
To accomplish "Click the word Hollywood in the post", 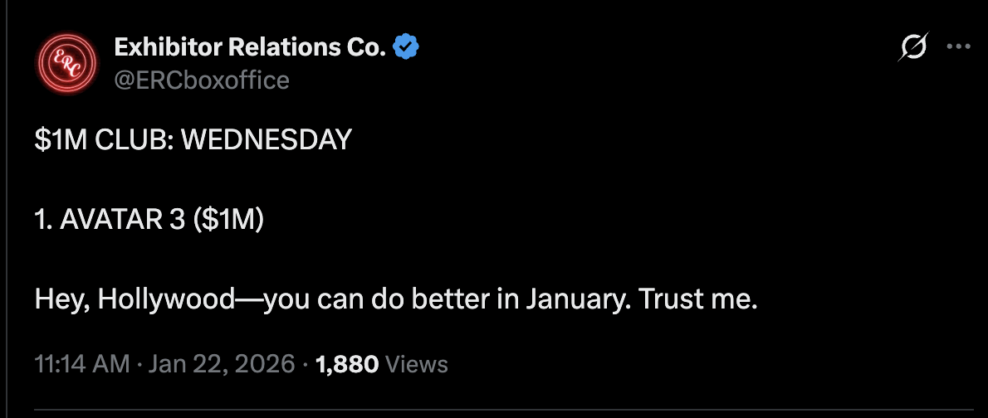I will coord(165,299).
